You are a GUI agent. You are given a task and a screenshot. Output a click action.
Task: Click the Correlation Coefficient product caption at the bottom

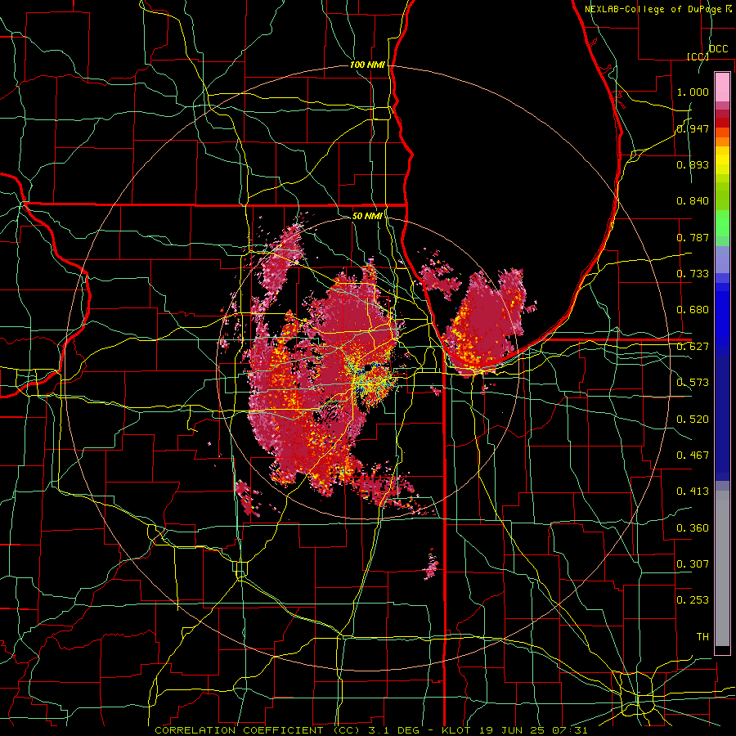[370, 730]
